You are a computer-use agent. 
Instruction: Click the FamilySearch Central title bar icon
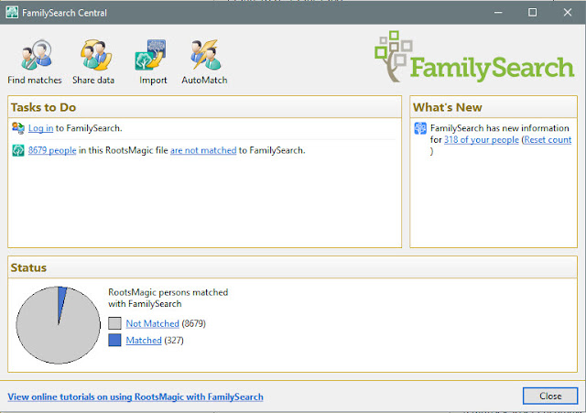(12, 12)
